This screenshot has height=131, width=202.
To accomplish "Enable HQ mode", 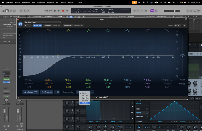I will pyautogui.click(x=57, y=92).
